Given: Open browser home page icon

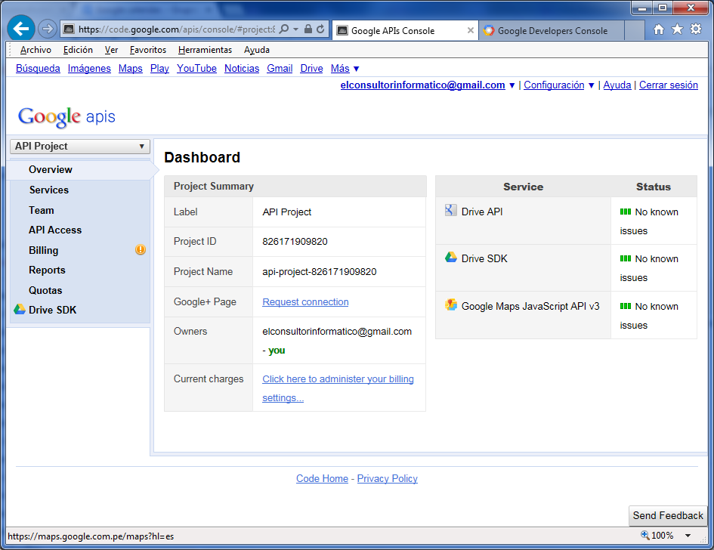Looking at the screenshot, I should click(658, 29).
